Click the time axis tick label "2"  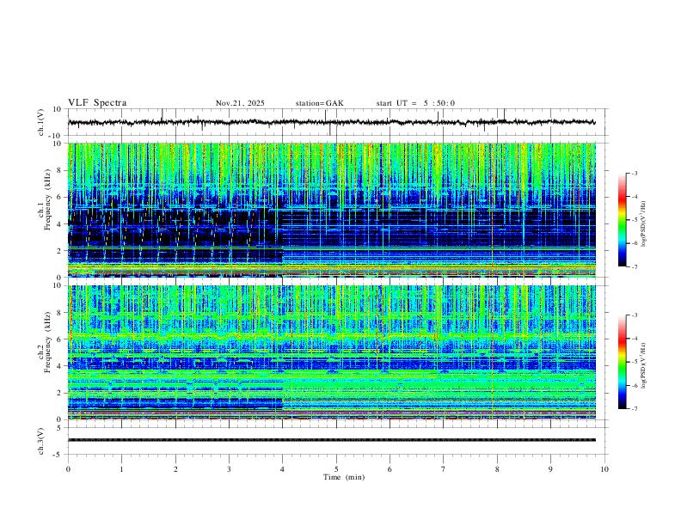pos(175,469)
